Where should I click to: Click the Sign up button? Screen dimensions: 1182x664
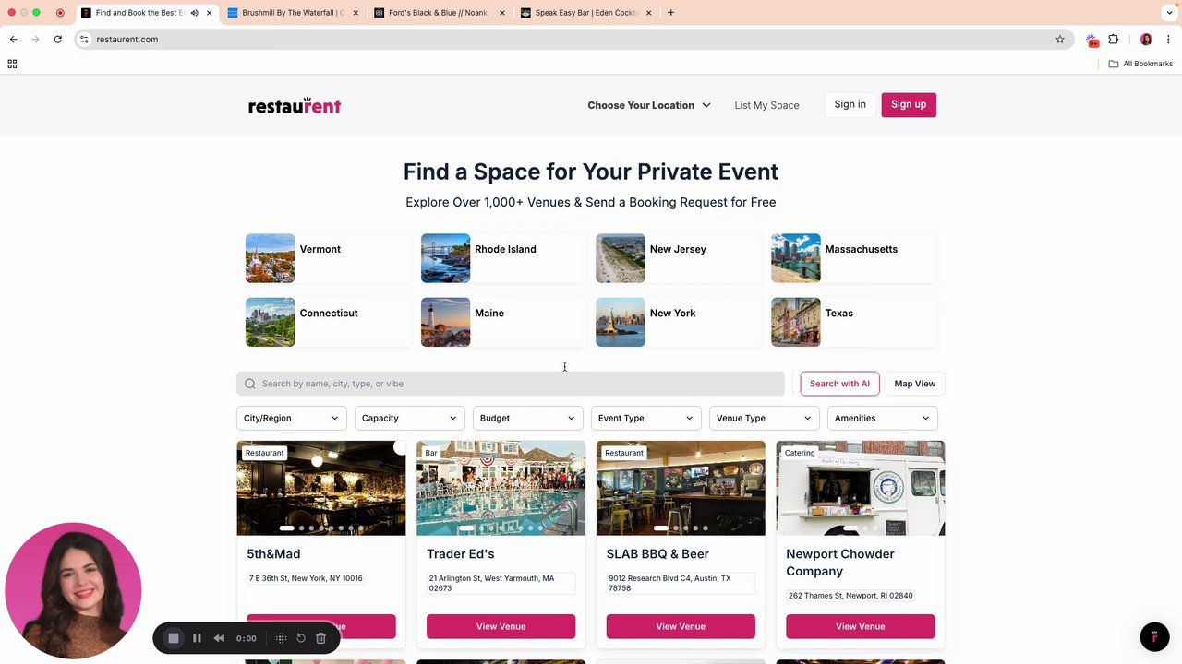(909, 105)
